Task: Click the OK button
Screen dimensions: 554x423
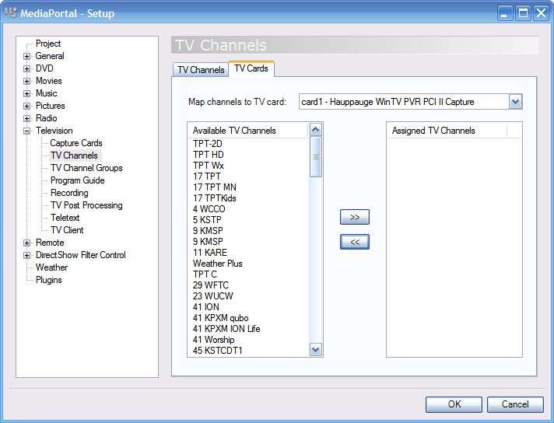Action: pyautogui.click(x=454, y=404)
